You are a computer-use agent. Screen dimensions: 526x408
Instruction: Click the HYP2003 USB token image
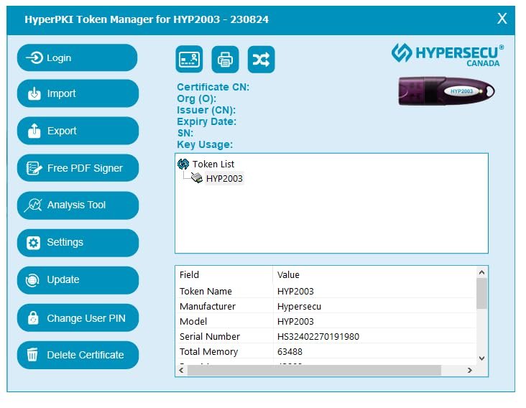(x=446, y=91)
